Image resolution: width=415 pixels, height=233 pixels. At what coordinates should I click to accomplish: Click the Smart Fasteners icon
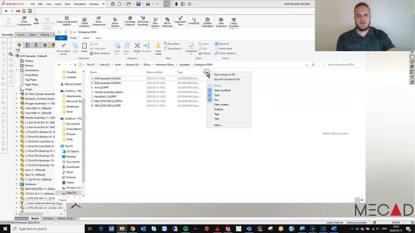(84, 22)
